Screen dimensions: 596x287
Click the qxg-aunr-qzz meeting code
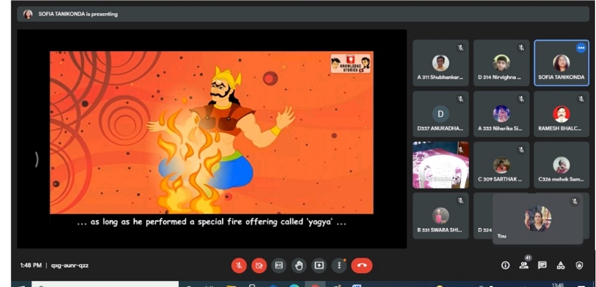70,266
